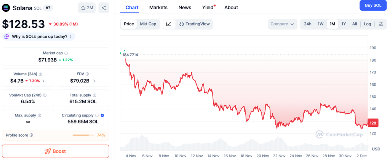This screenshot has height=158, width=390.
Task: Open chart settings sliders icon
Action: [x=381, y=24]
